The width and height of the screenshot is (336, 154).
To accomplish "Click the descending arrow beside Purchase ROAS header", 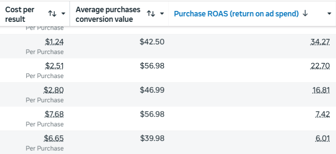I will pyautogui.click(x=305, y=14).
